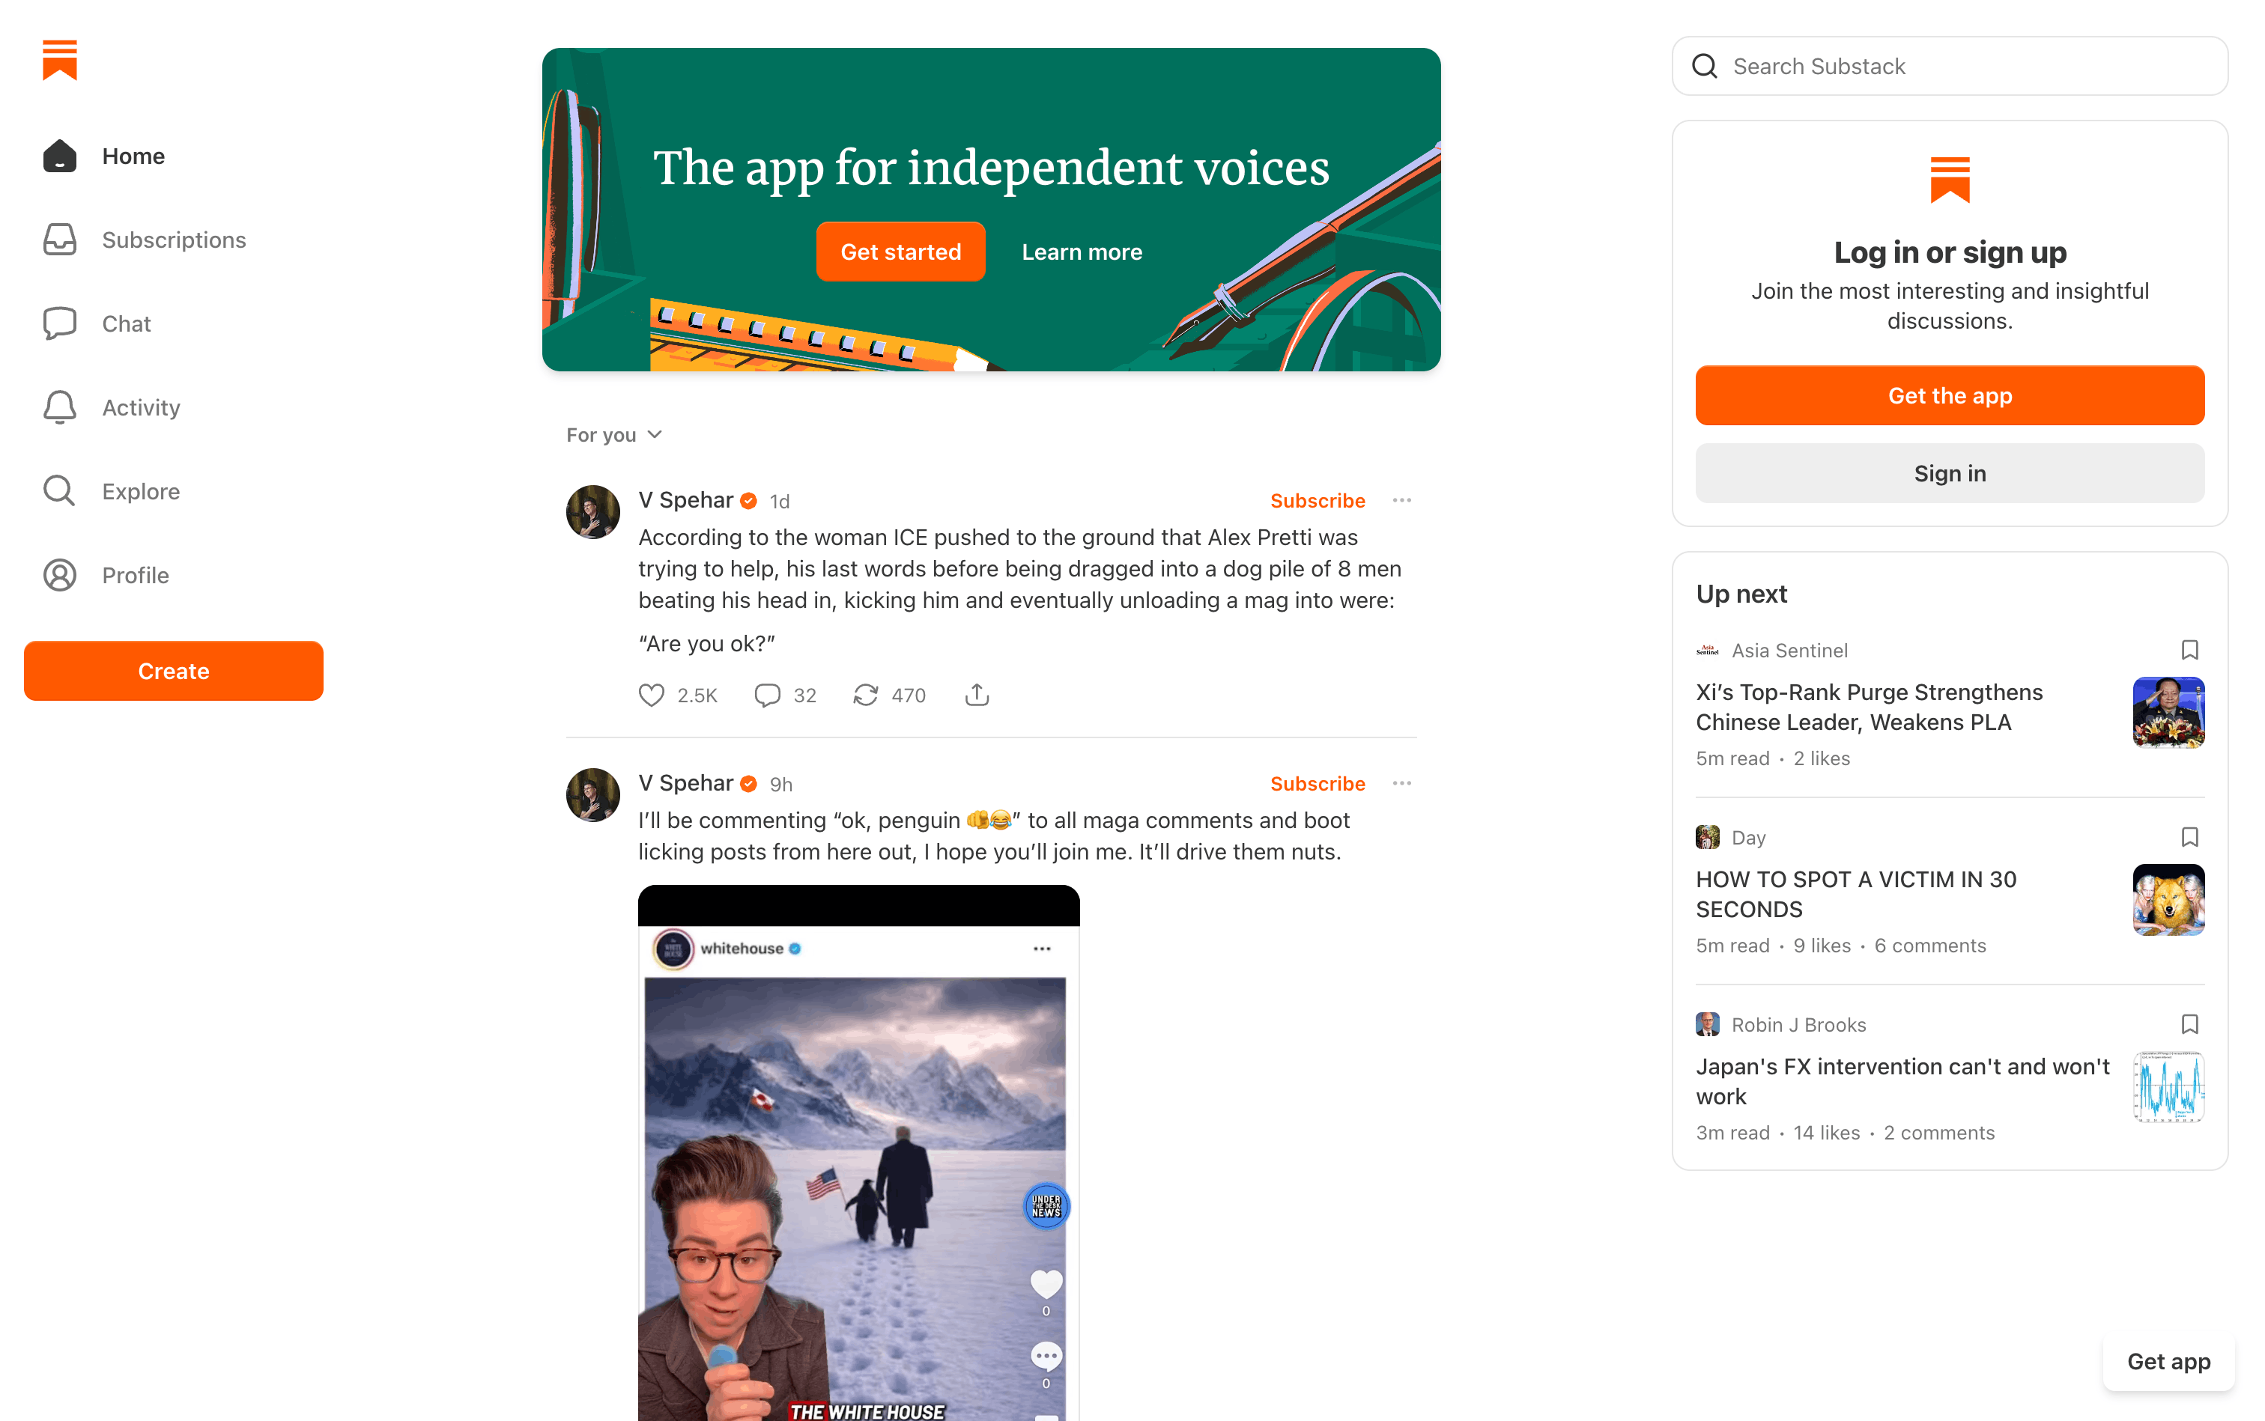The height and width of the screenshot is (1421, 2265).
Task: Save the Day article with bookmark
Action: tap(2189, 837)
